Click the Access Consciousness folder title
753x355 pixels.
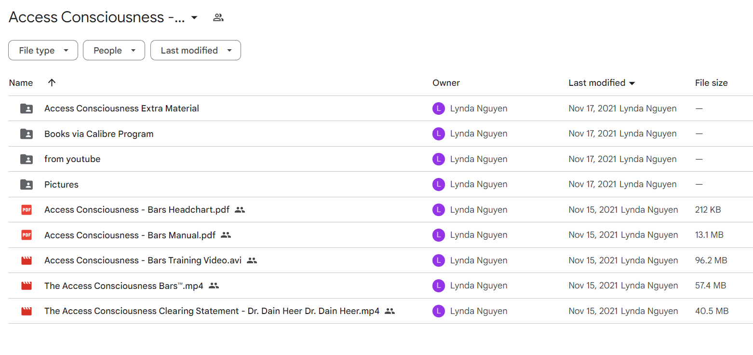(97, 17)
